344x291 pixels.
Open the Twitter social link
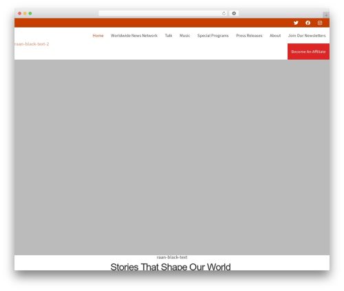[296, 23]
